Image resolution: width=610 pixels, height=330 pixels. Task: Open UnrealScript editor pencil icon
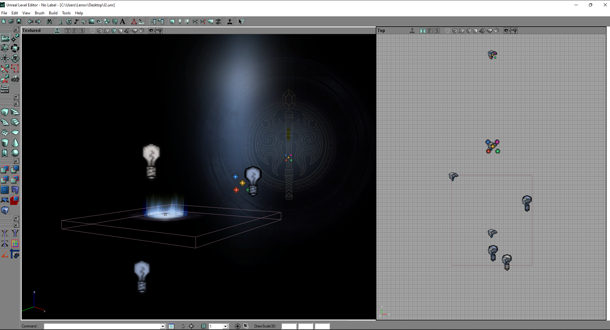pyautogui.click(x=142, y=21)
